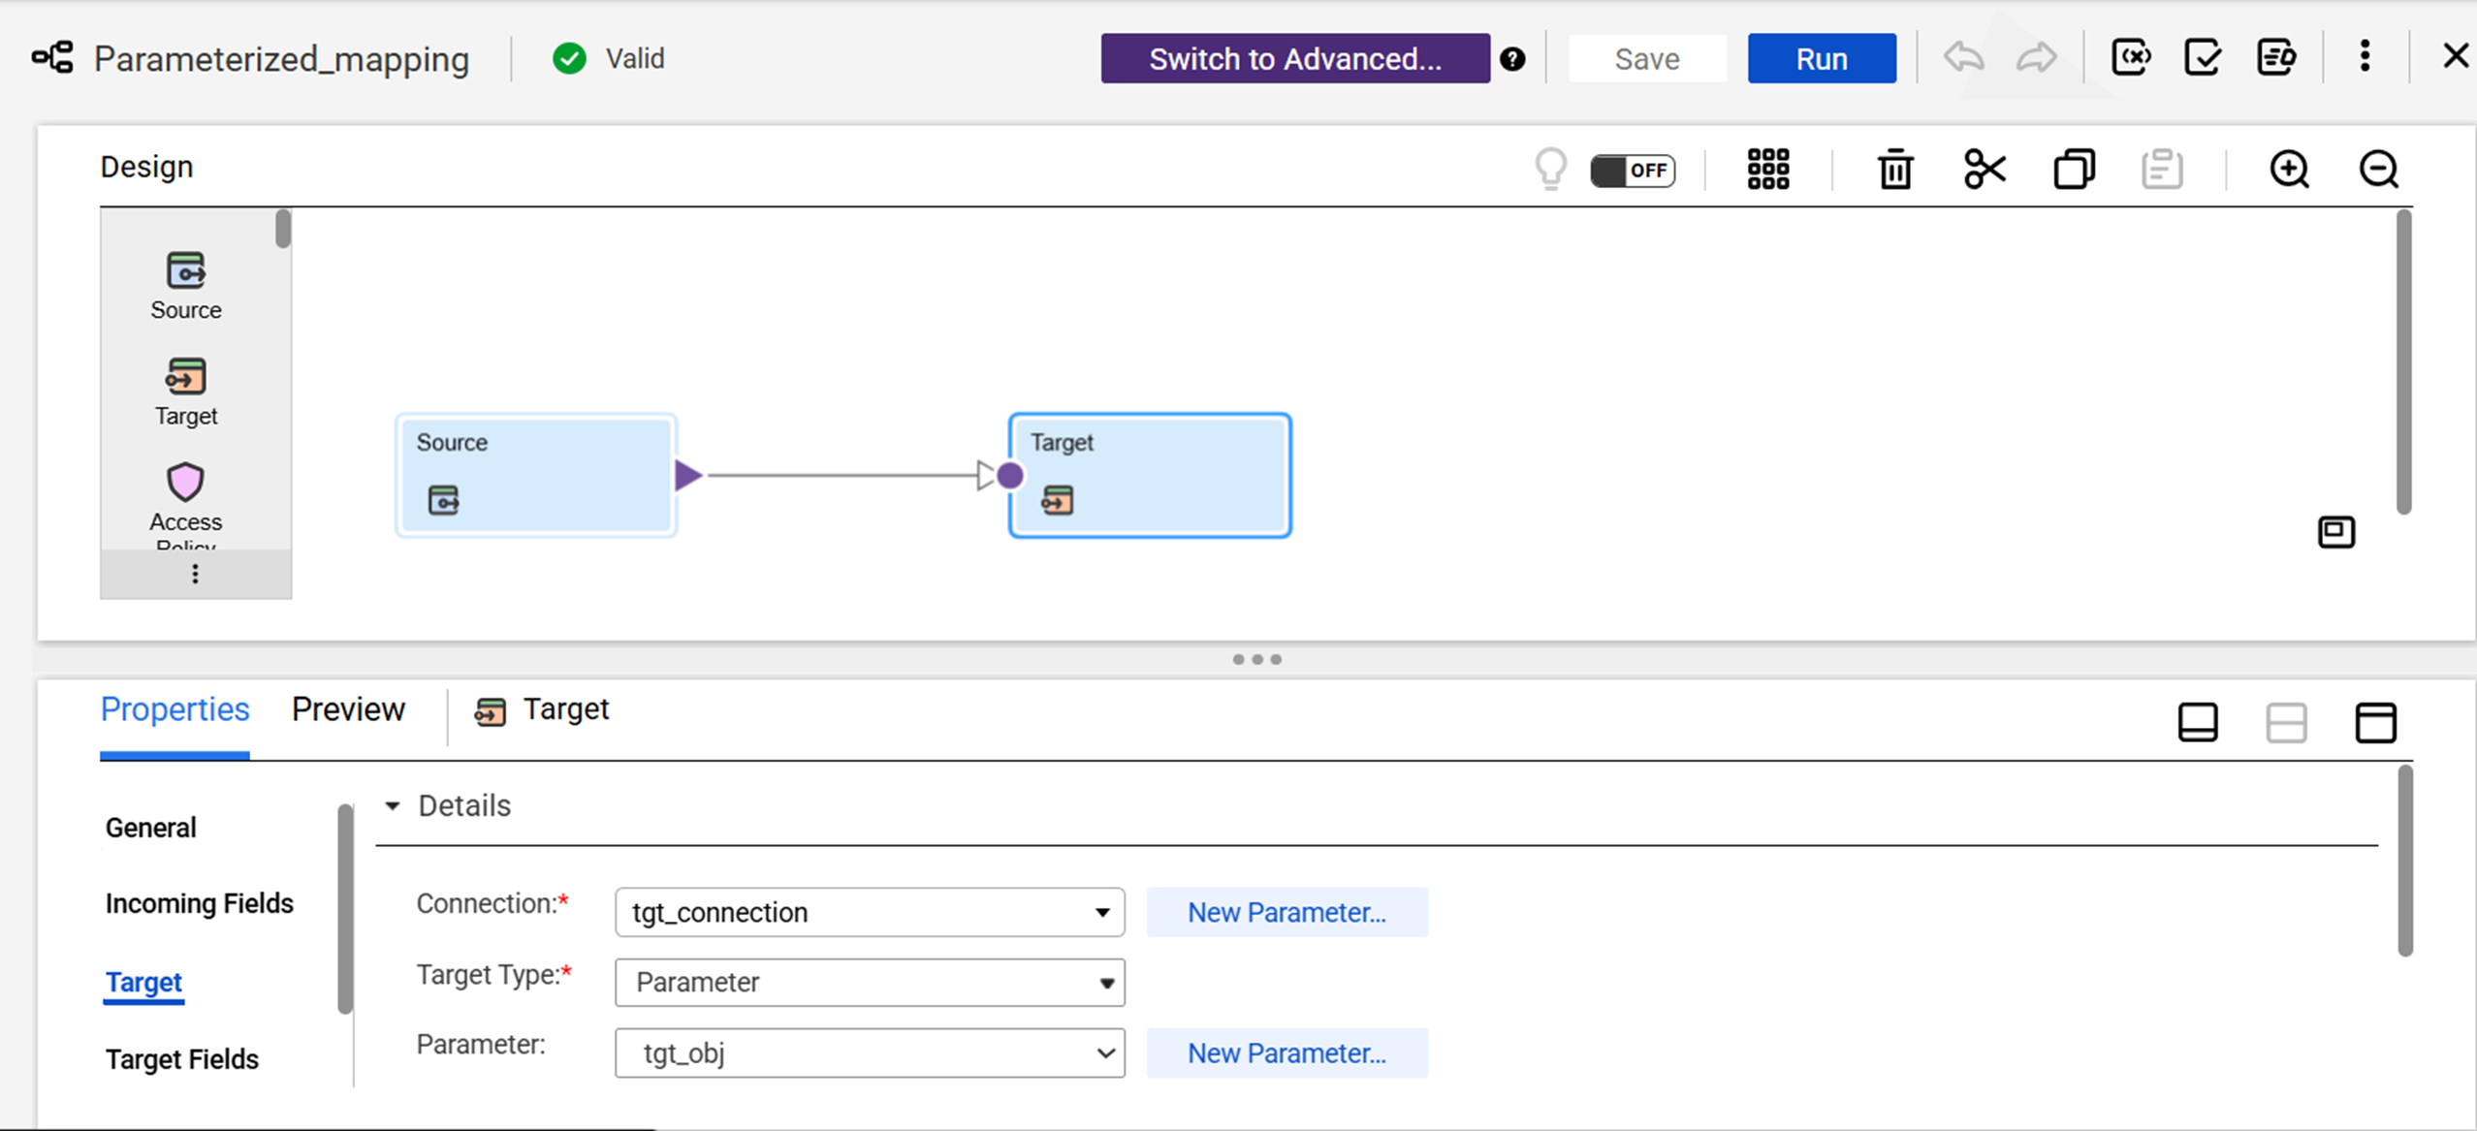Collapse the Details section
Viewport: 2477px width, 1131px height.
[x=393, y=805]
